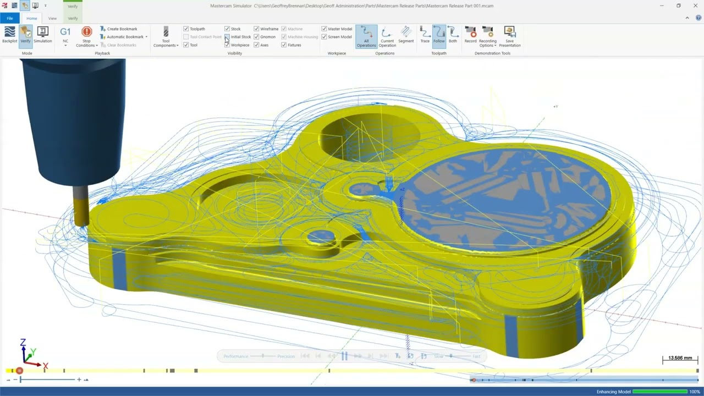Show All Operations toolpaths
The width and height of the screenshot is (704, 396).
tap(366, 36)
